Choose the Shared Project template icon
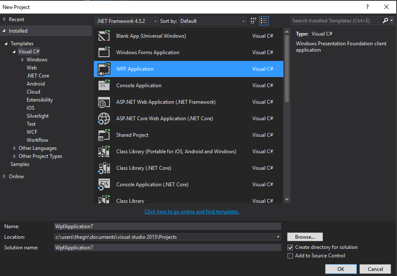The height and width of the screenshot is (276, 397). [104, 135]
